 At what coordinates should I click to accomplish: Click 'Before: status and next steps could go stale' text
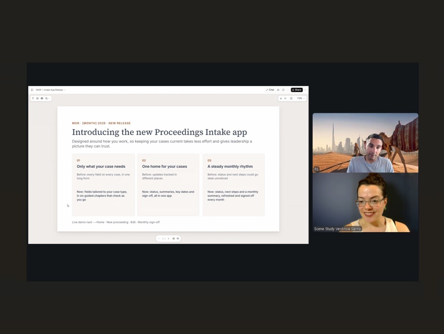[x=233, y=176]
